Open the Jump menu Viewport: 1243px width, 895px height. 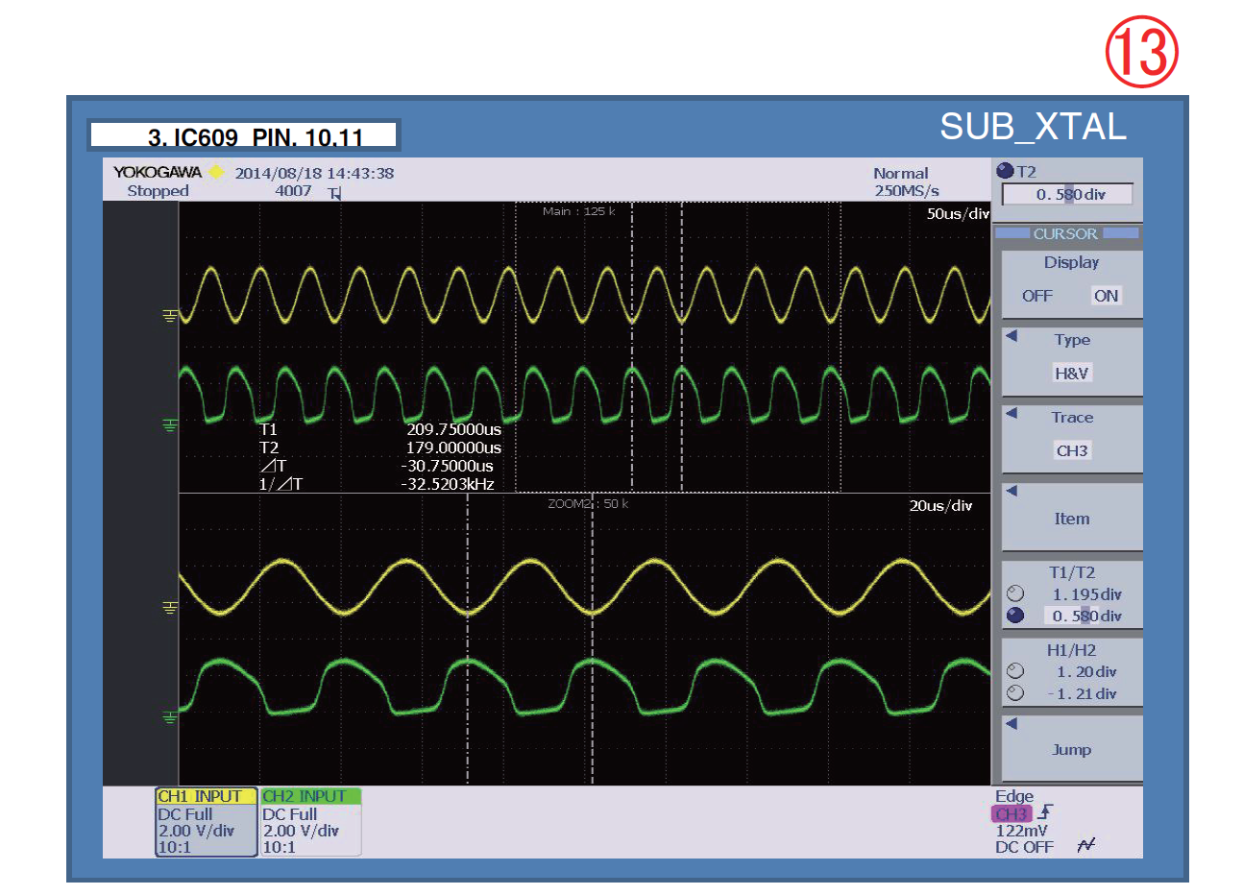point(1072,749)
